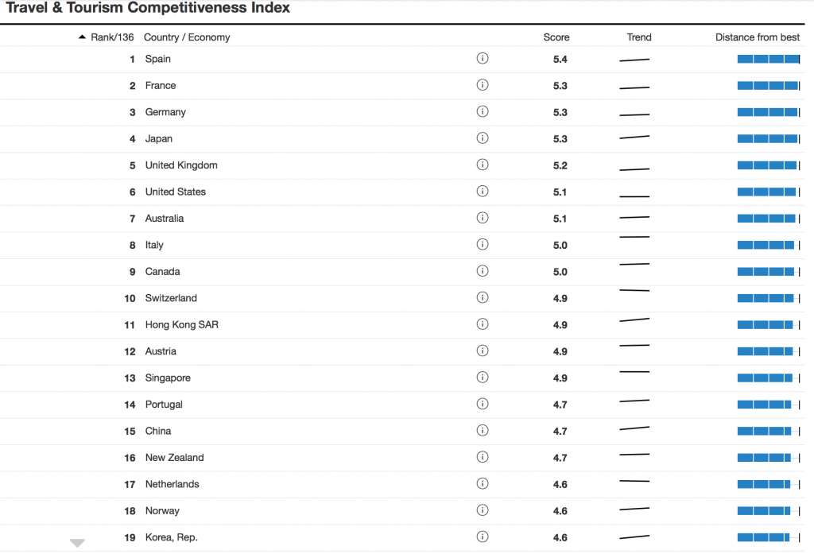The height and width of the screenshot is (554, 814).
Task: Click the Trend column header
Action: coord(638,37)
